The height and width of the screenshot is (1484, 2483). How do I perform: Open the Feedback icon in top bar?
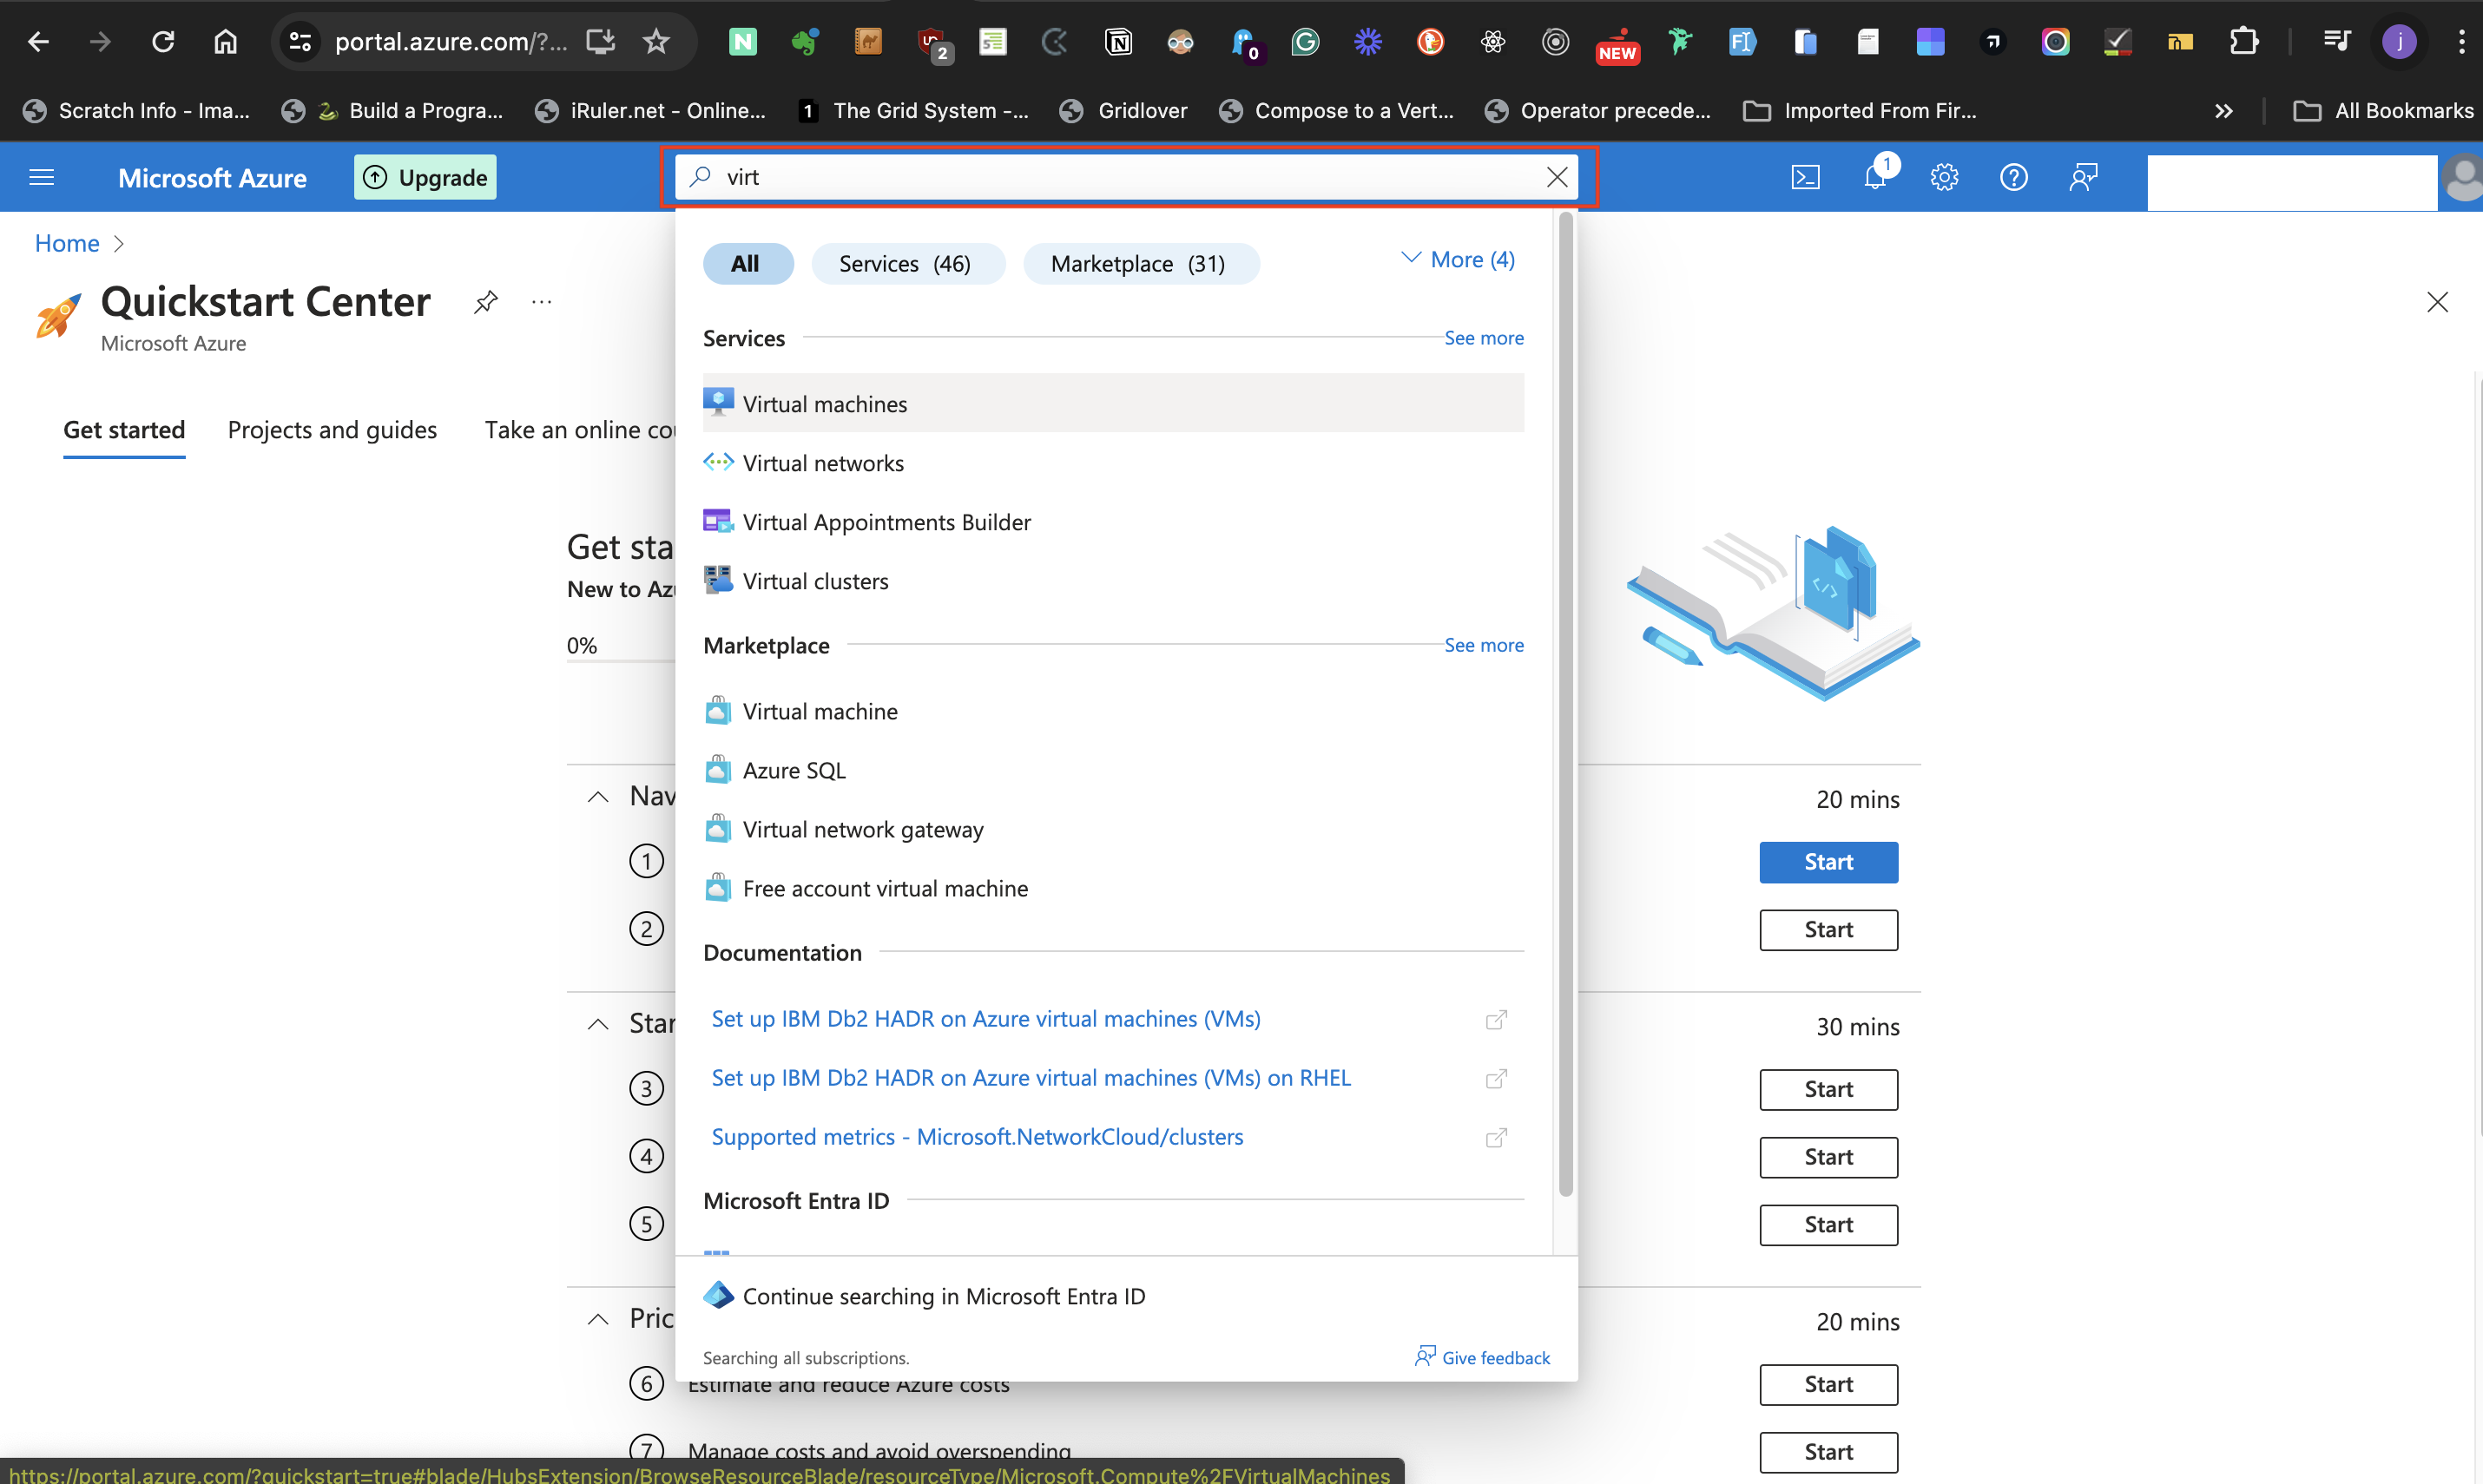point(2084,177)
